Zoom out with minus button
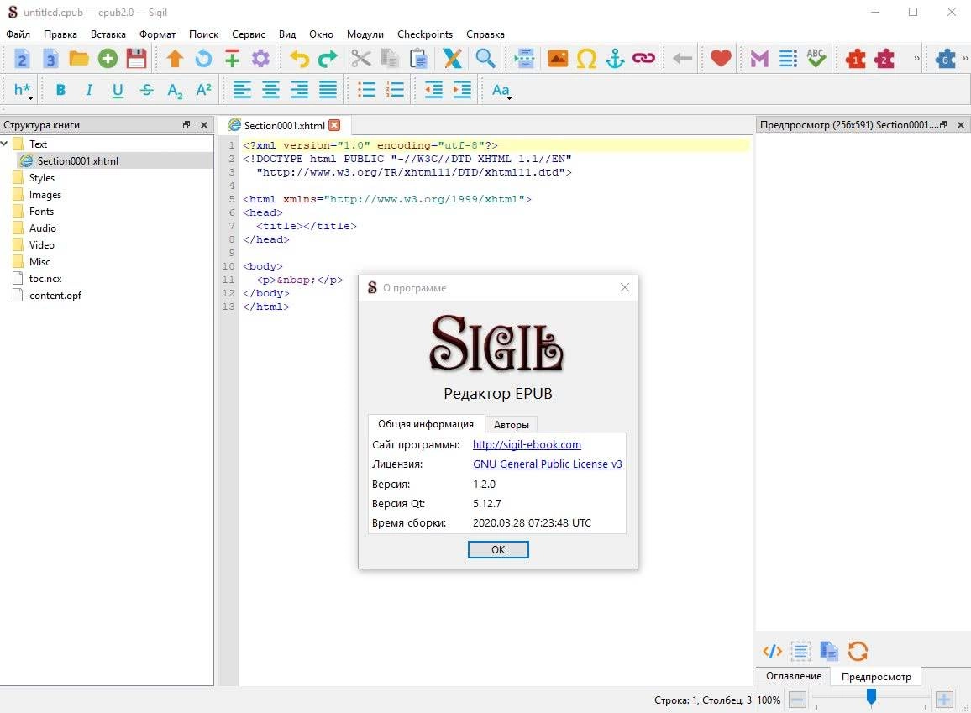Image resolution: width=971 pixels, height=713 pixels. coord(797,700)
